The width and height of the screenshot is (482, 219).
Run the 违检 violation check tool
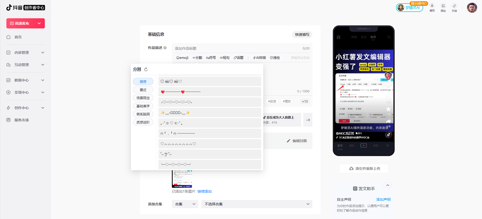(275, 58)
